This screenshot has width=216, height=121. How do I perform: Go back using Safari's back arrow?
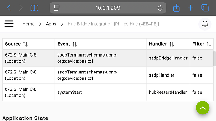tap(9, 8)
